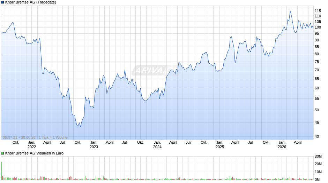The width and height of the screenshot is (328, 183).
Task: Click the 'Jan.' label above 2022
Action: click(x=32, y=143)
